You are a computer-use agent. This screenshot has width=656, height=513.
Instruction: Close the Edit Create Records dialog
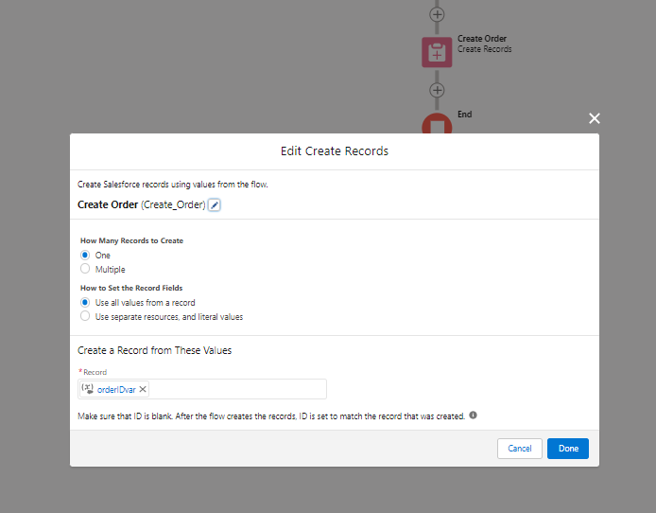point(595,118)
